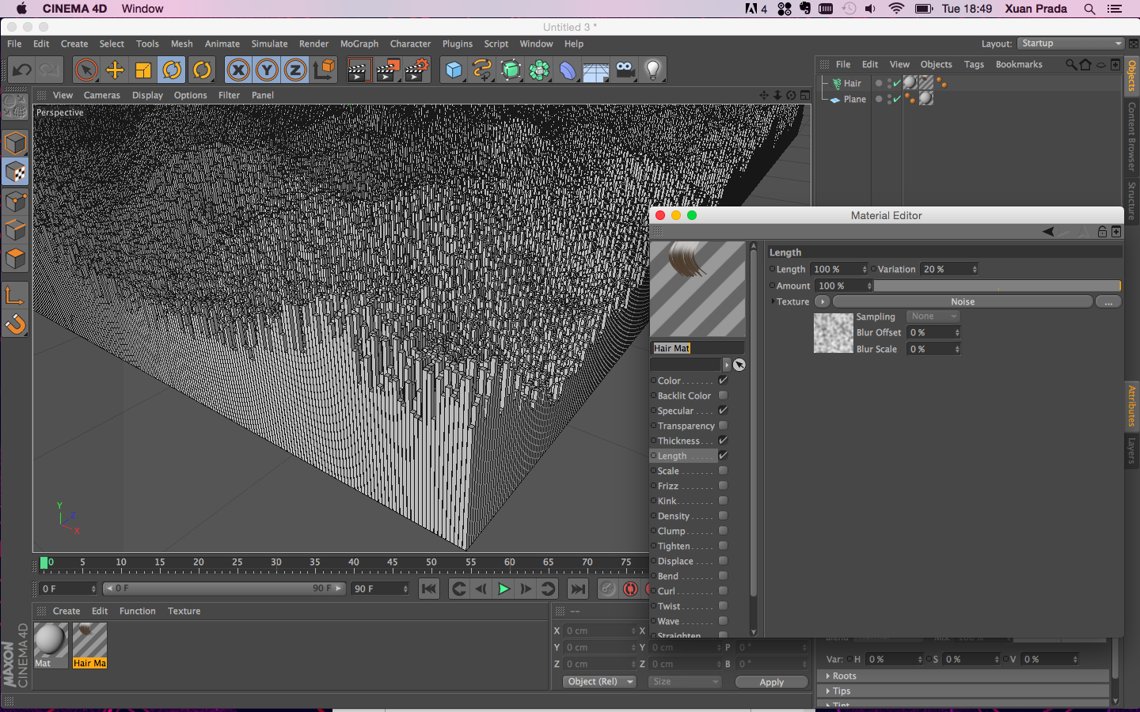Enable Points mode in left toolbar

tap(15, 202)
